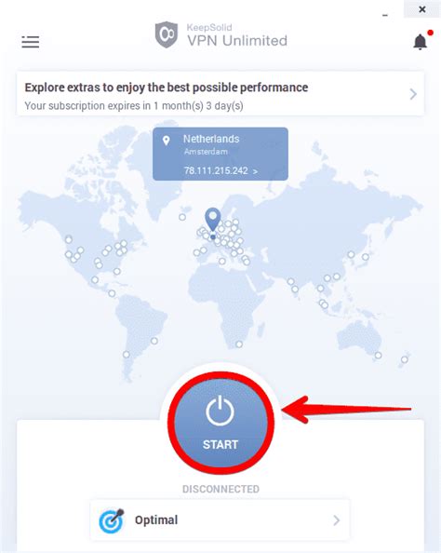Open the extras banner arrow
Viewport: 441px width, 553px height.
click(413, 94)
